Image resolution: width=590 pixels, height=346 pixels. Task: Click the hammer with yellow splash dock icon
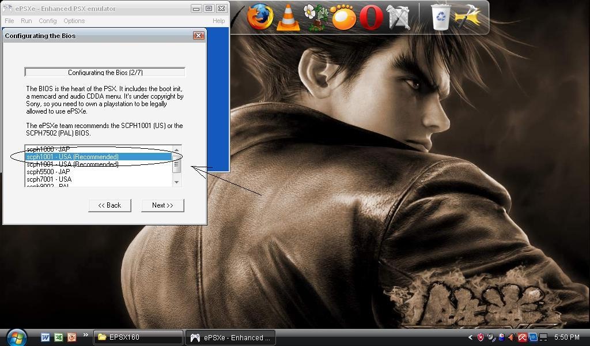pos(468,17)
